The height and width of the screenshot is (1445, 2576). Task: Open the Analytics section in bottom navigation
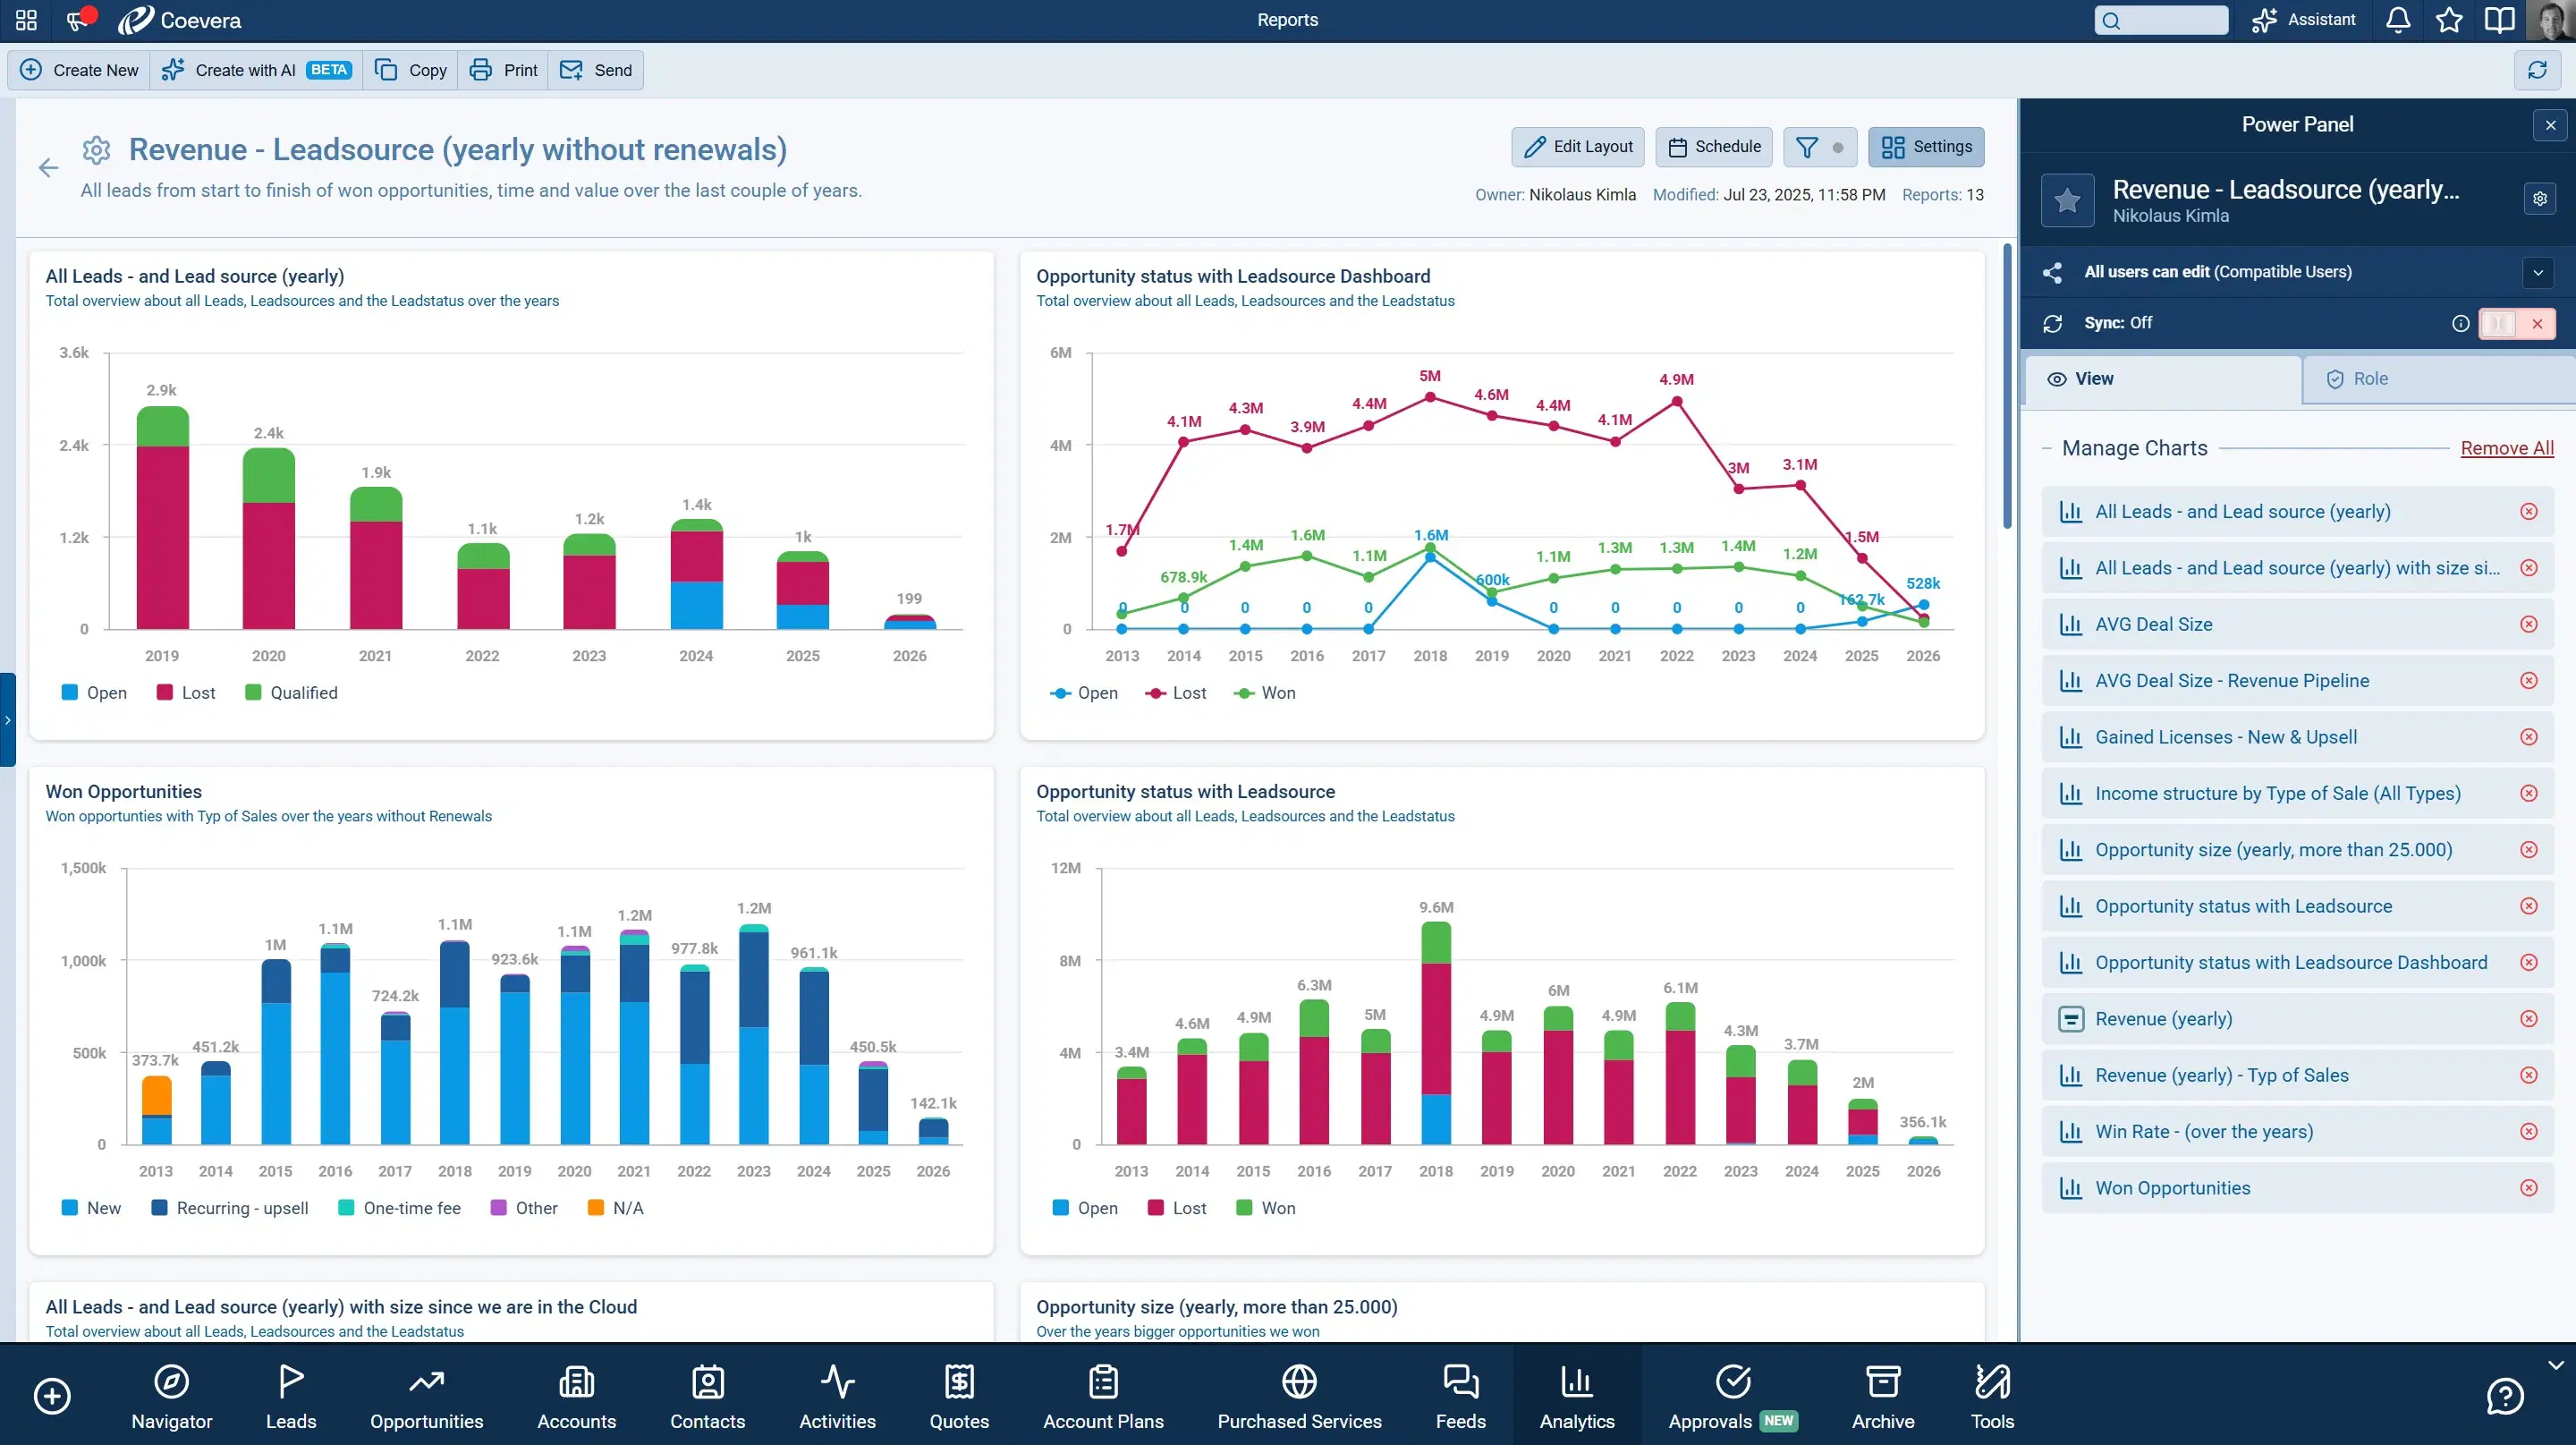tap(1576, 1395)
